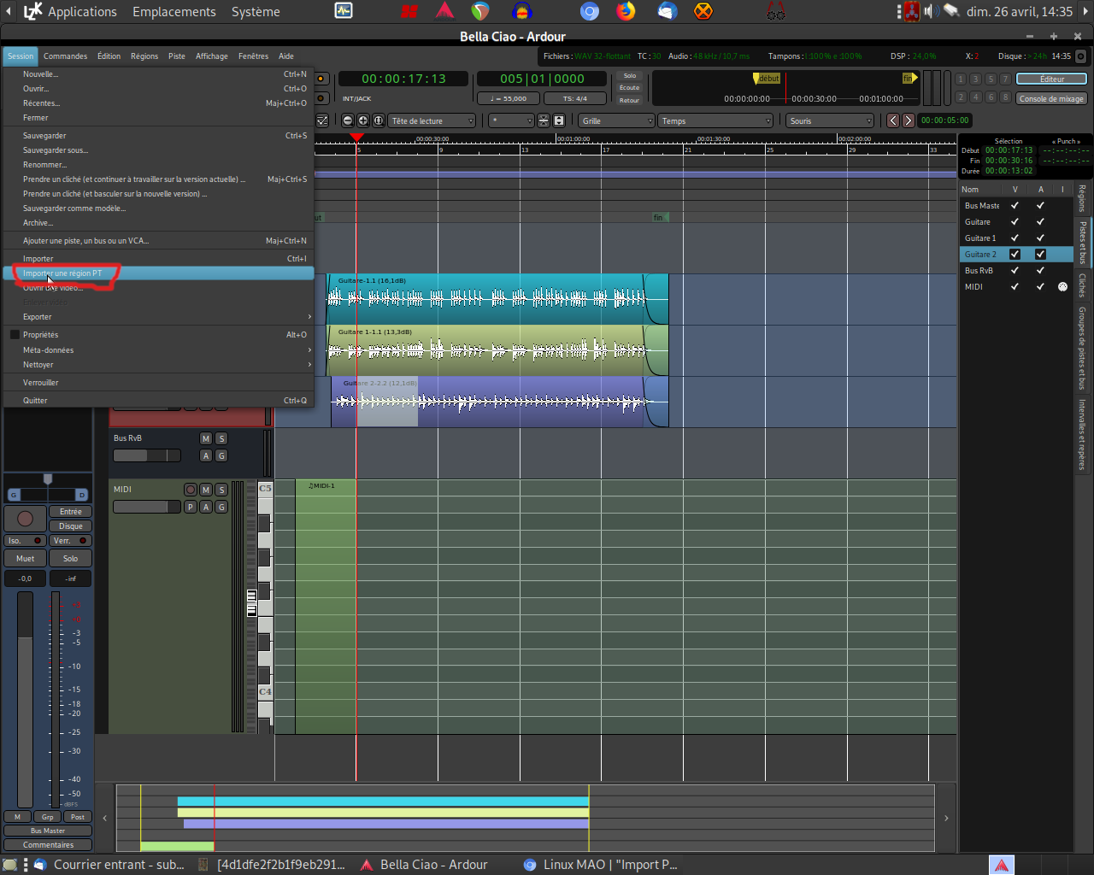1094x875 pixels.
Task: Click the Bus Master strip record button
Action: pyautogui.click(x=26, y=519)
